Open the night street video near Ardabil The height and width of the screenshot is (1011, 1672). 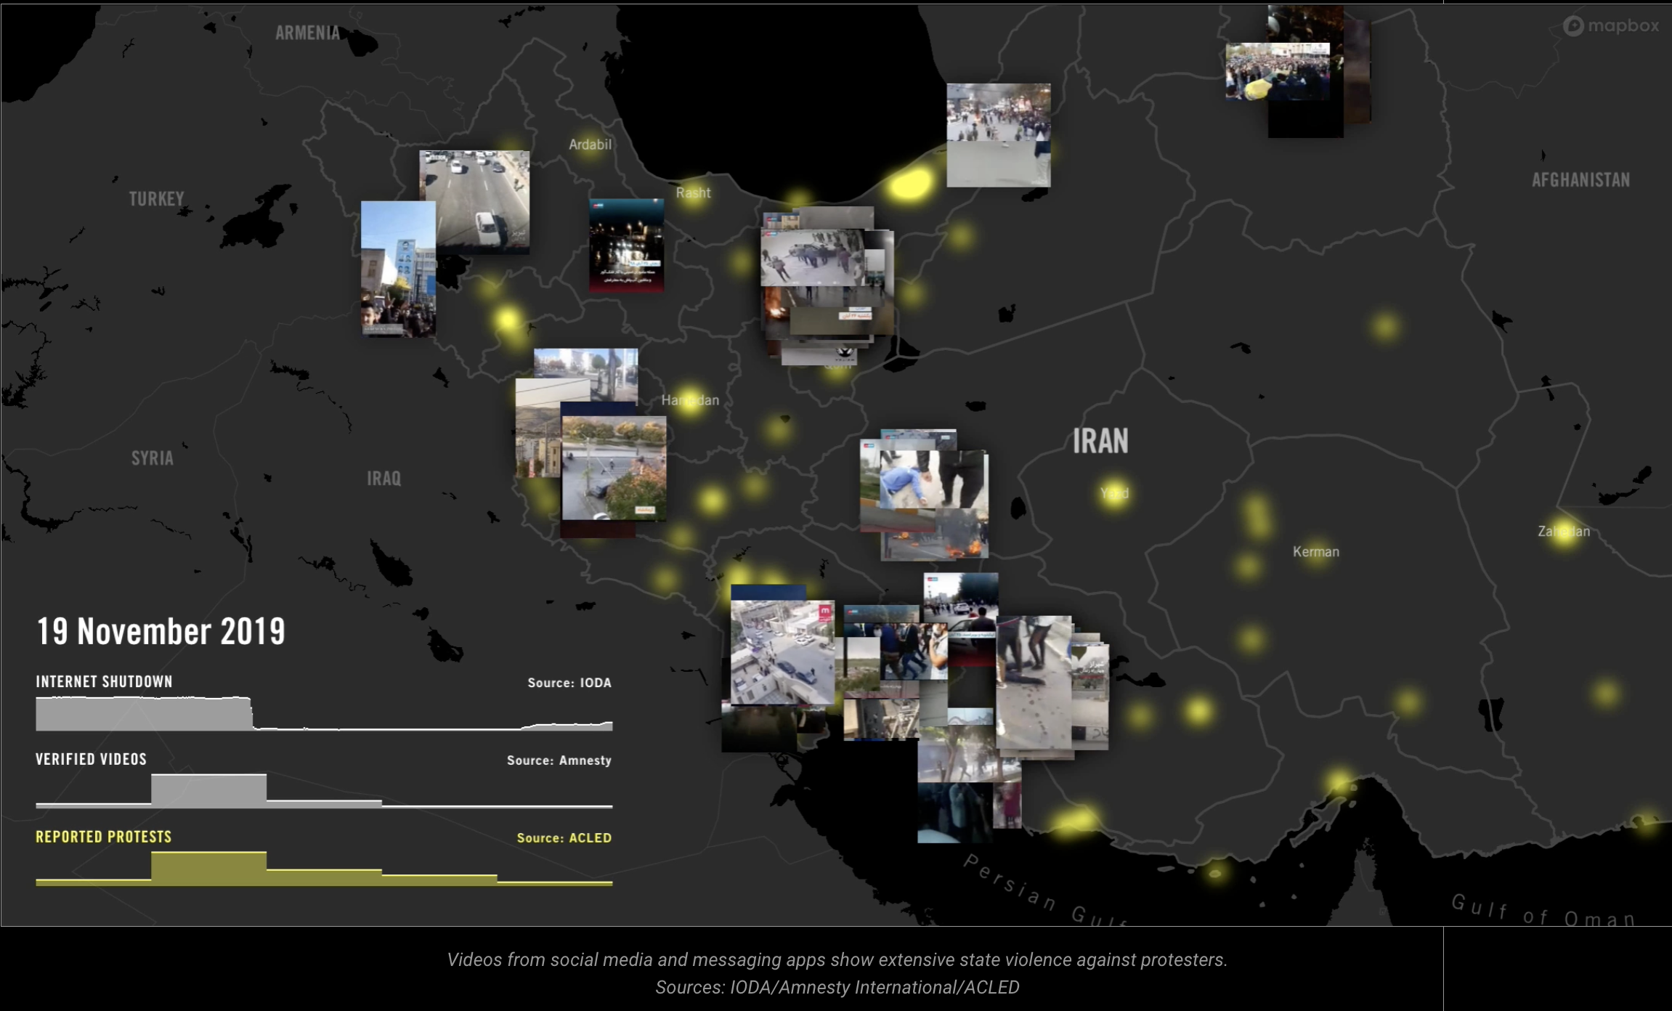click(x=626, y=245)
